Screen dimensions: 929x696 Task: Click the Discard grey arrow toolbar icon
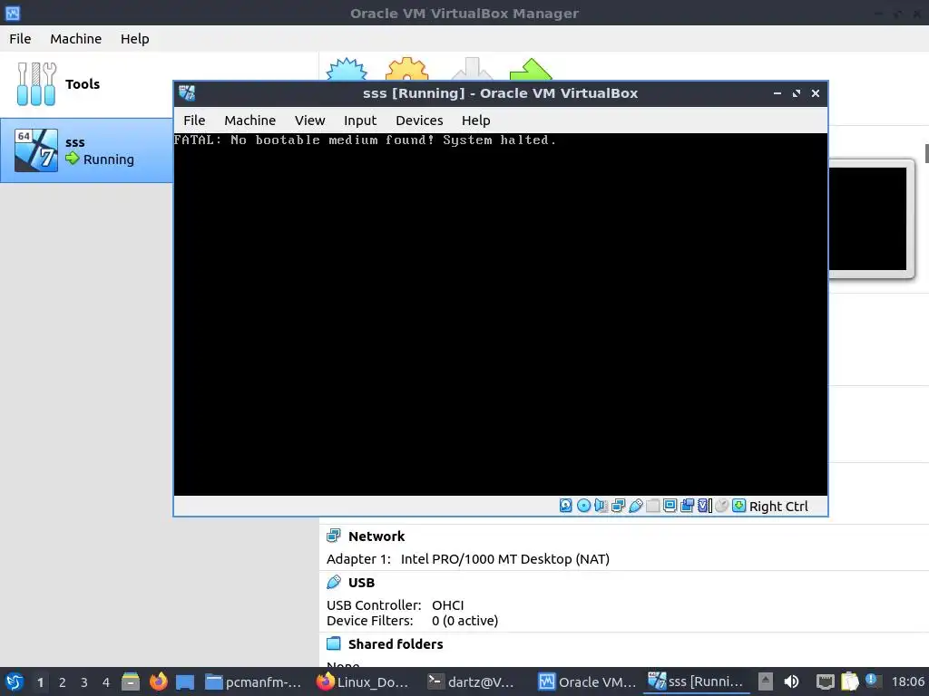(x=472, y=69)
